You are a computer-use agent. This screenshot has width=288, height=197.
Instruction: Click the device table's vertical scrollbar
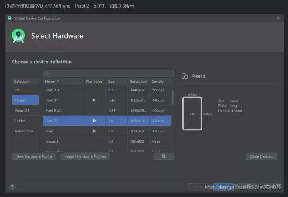click(x=173, y=98)
